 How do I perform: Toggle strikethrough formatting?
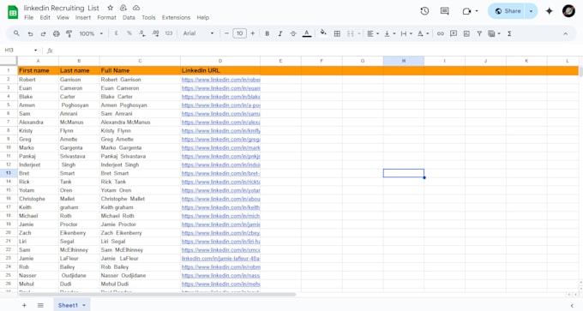click(x=293, y=33)
